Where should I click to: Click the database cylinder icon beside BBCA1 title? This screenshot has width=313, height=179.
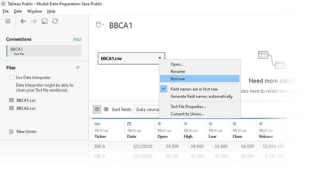point(98,25)
